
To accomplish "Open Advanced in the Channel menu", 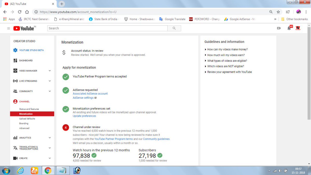I will coord(24,128).
